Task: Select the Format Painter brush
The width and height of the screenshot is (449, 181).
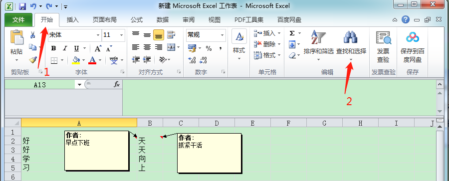Action: coord(33,59)
